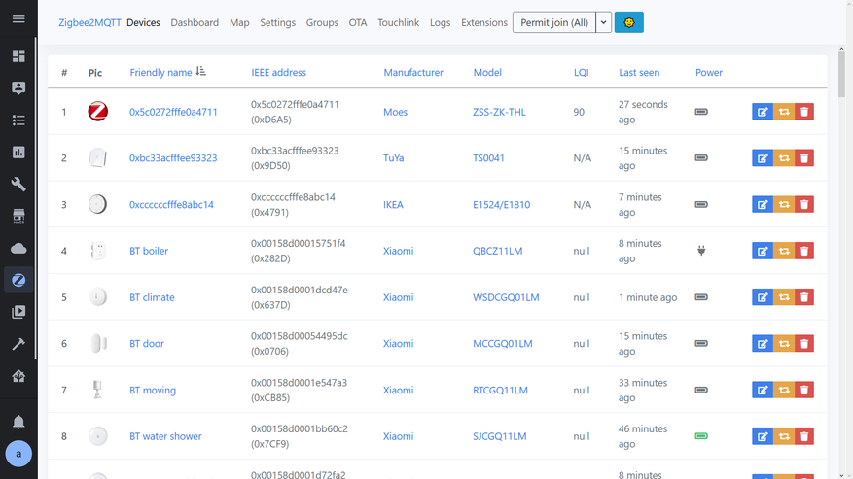Open the cloud icon in the sidebar

click(x=18, y=249)
